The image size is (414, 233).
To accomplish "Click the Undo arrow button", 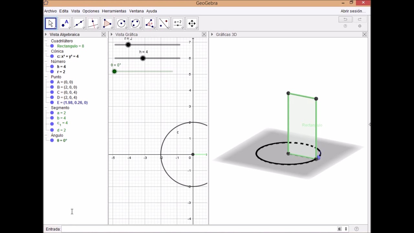I will [x=345, y=19].
